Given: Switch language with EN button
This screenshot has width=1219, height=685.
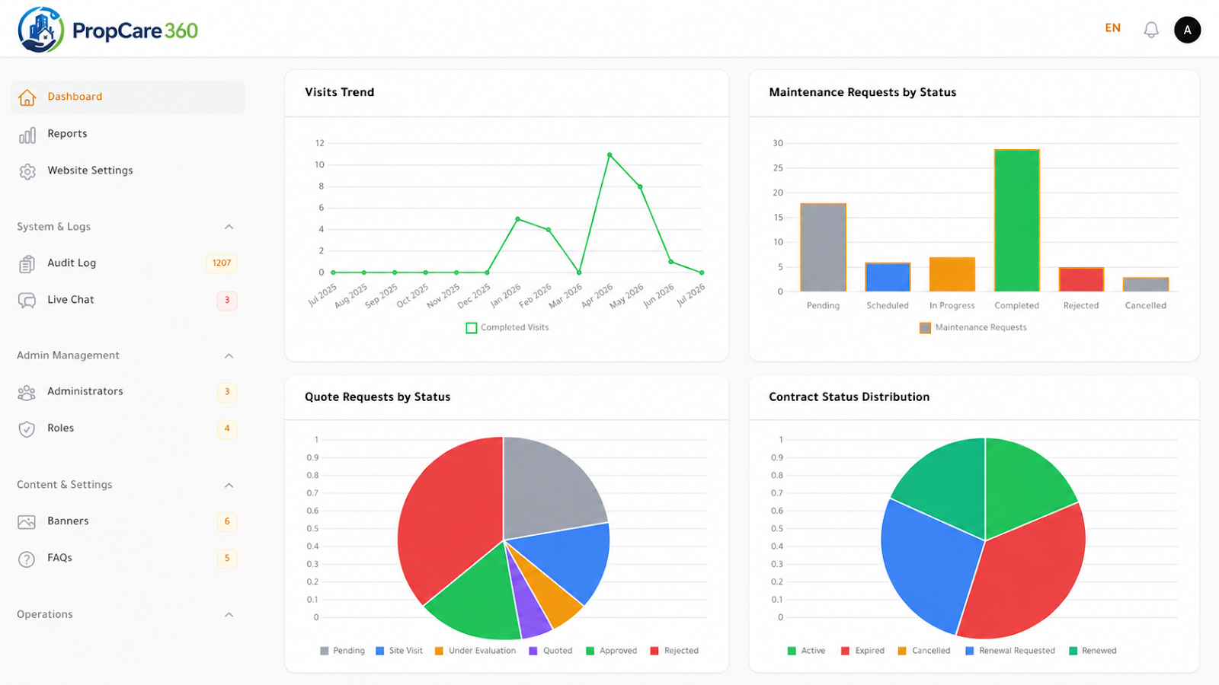Looking at the screenshot, I should (1112, 28).
